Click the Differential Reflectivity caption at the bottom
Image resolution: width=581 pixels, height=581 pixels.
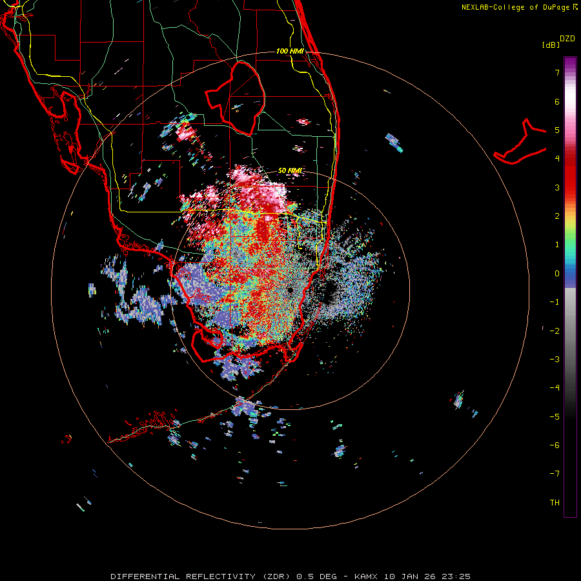[290, 576]
